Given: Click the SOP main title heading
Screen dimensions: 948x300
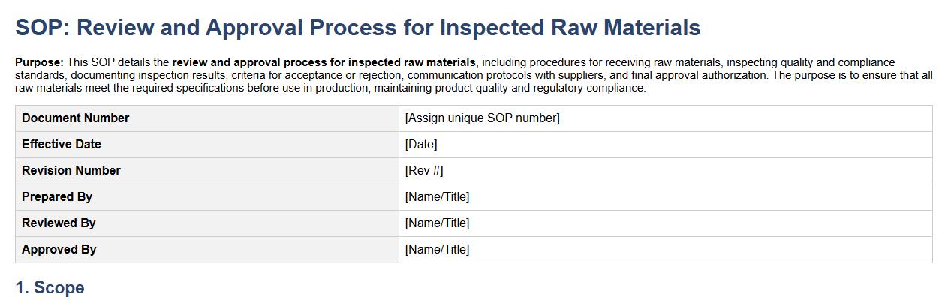Looking at the screenshot, I should 358,28.
